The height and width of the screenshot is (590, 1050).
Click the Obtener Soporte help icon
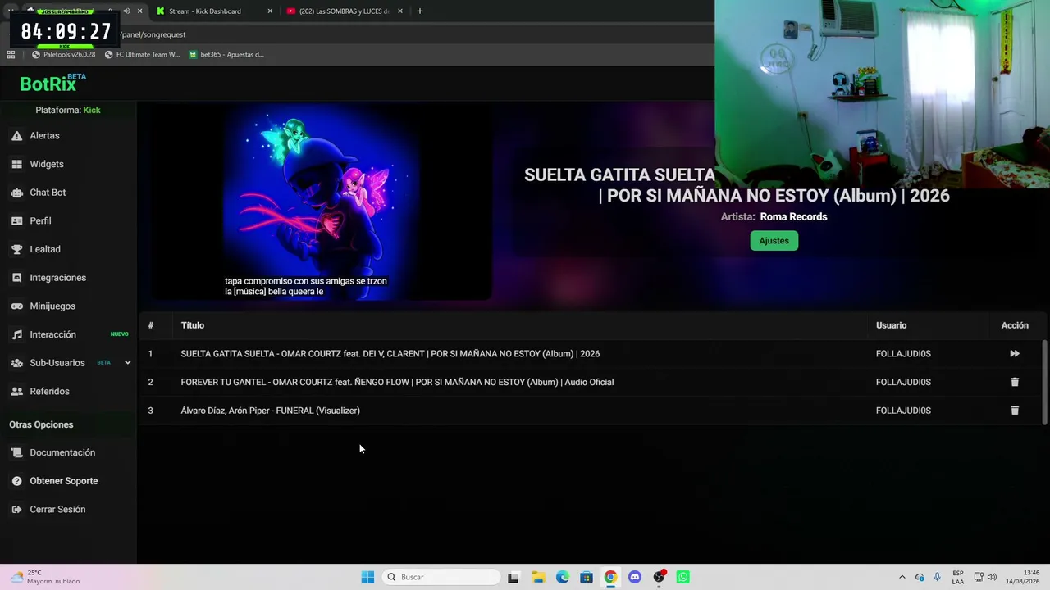pyautogui.click(x=16, y=481)
